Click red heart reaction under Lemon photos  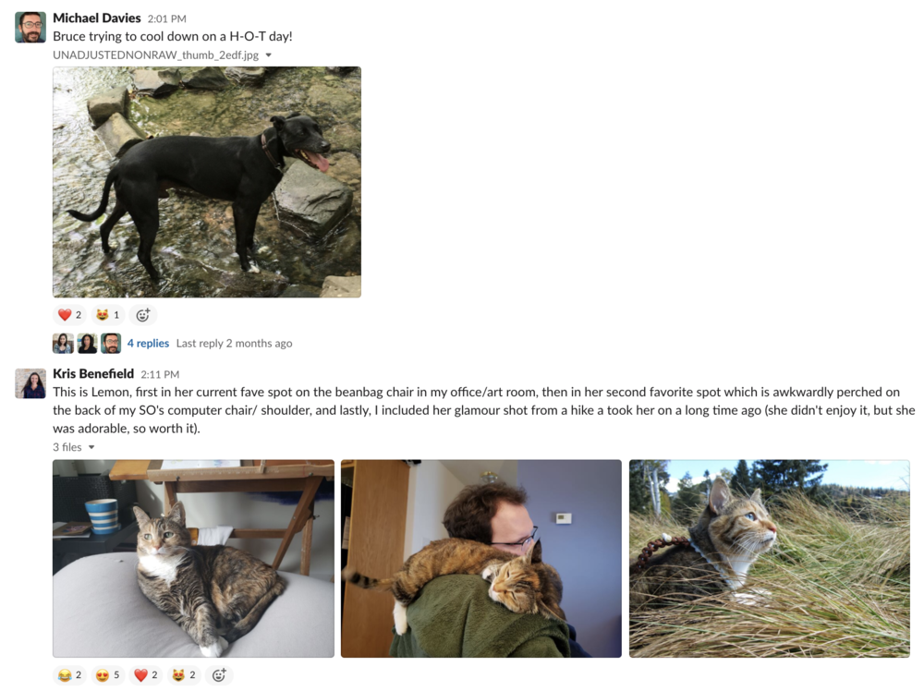click(x=146, y=675)
